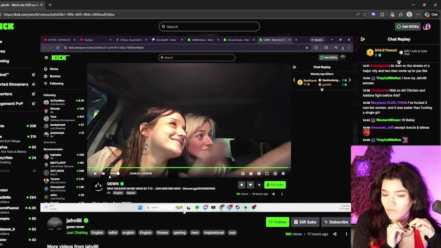The height and width of the screenshot is (248, 441).
Task: Open user profile avatar next to Get KICKs
Action: coord(427,27)
